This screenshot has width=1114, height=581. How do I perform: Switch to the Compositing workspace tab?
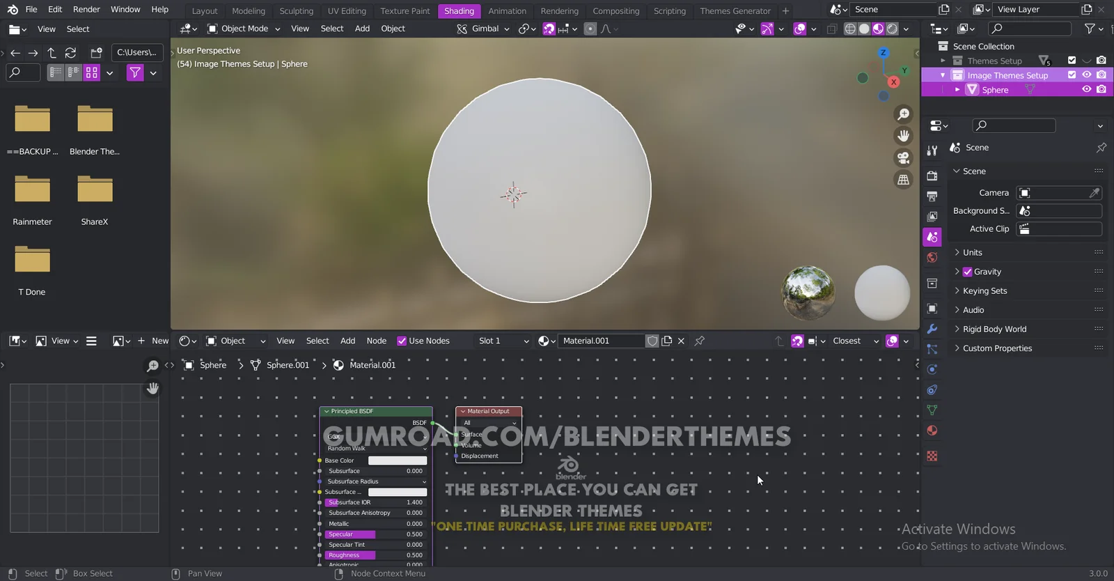point(615,10)
